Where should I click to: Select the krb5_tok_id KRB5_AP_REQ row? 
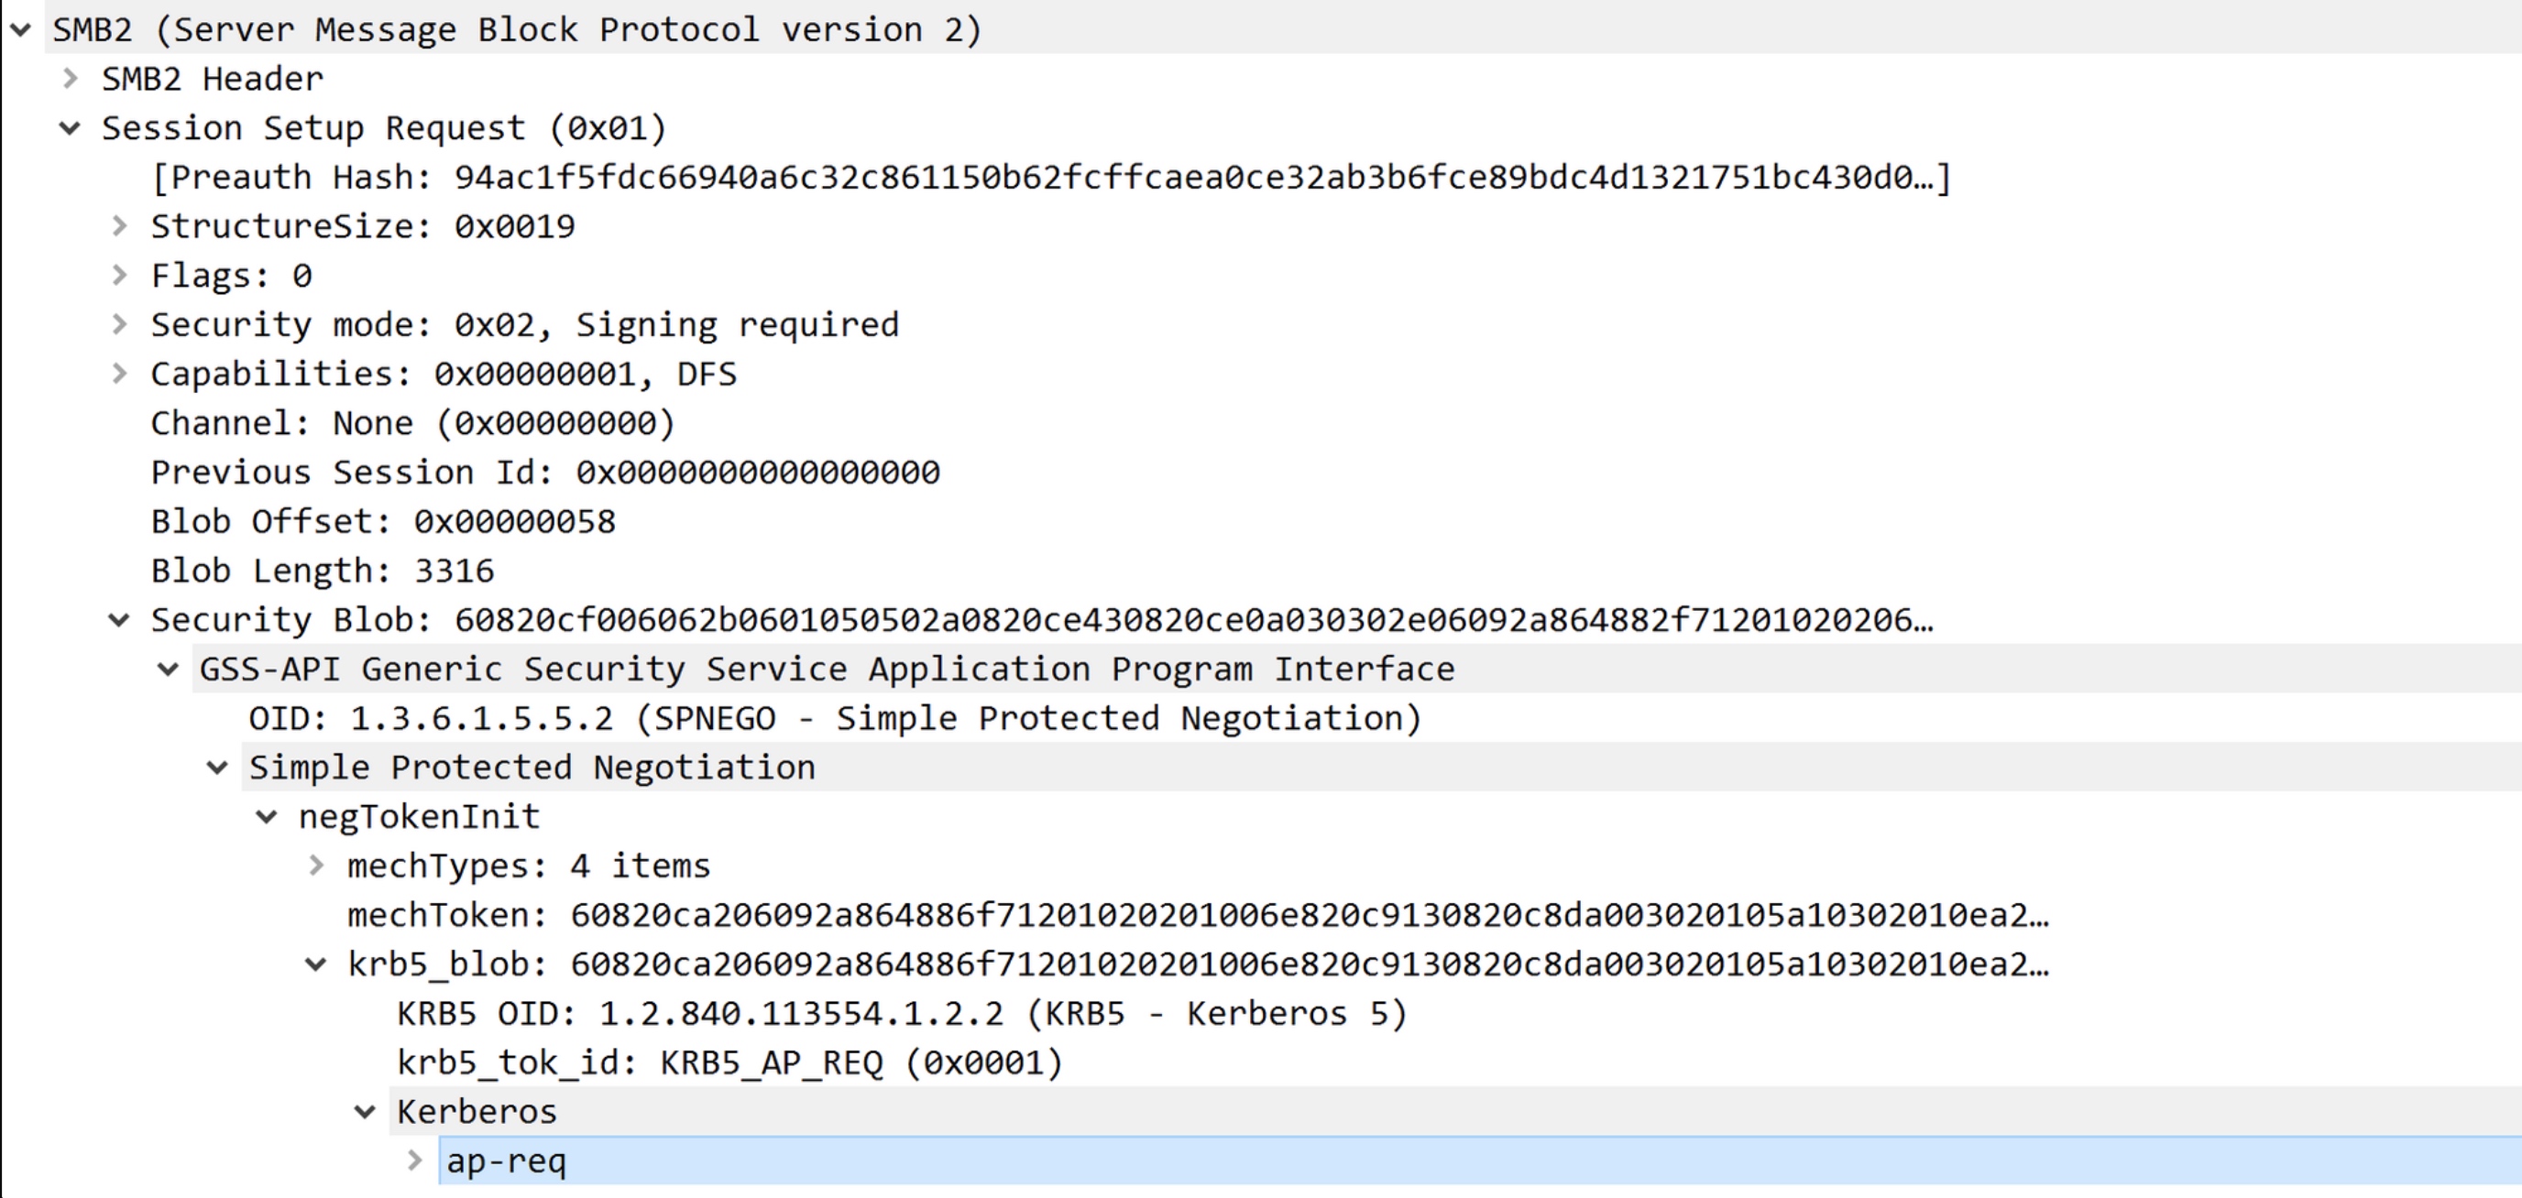click(729, 1063)
